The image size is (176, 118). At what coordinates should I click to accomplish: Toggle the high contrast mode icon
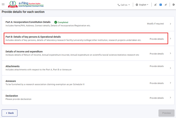click(173, 5)
